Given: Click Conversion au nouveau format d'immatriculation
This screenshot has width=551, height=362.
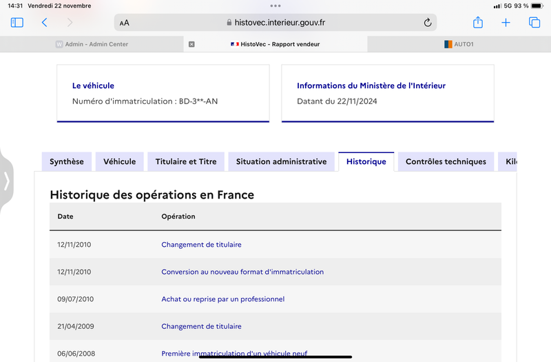Looking at the screenshot, I should click(x=242, y=272).
